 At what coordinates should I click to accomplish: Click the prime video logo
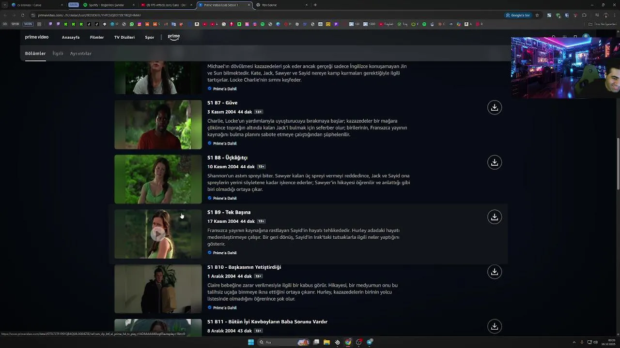(x=37, y=37)
